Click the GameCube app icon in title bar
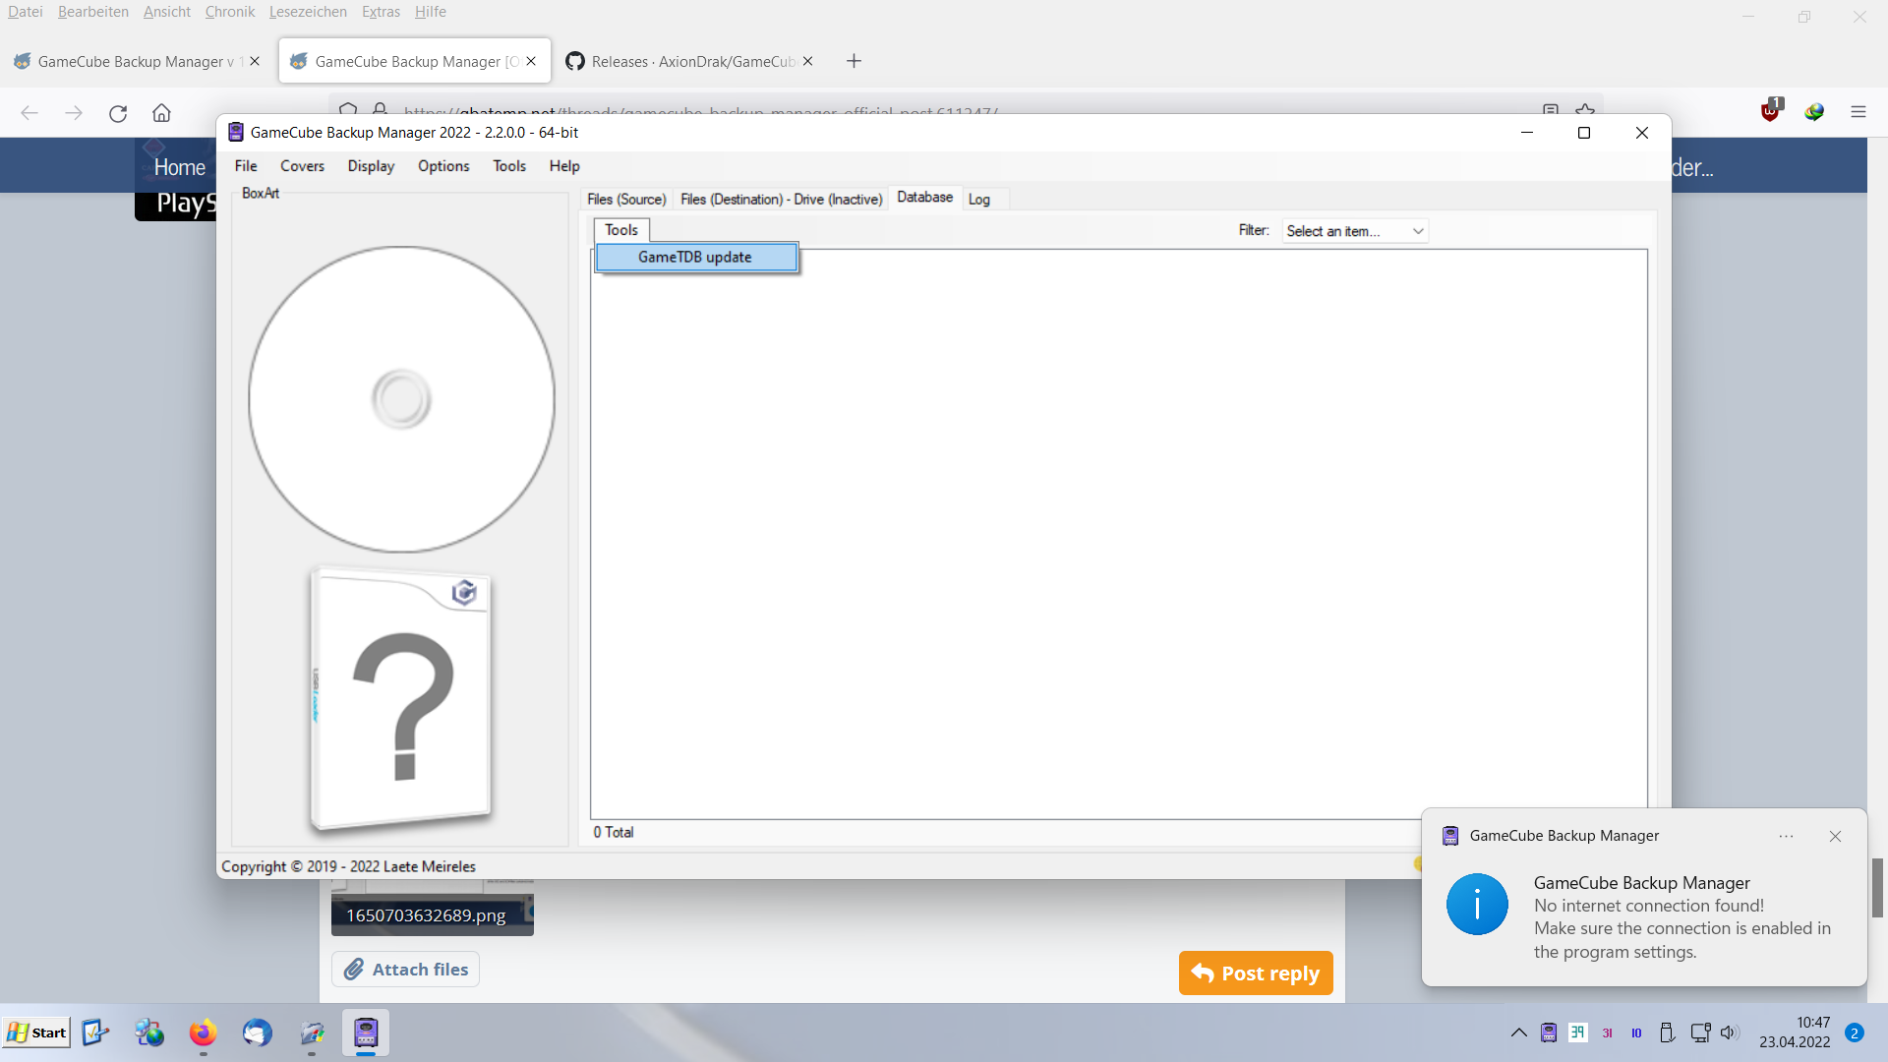This screenshot has height=1062, width=1888. [236, 132]
